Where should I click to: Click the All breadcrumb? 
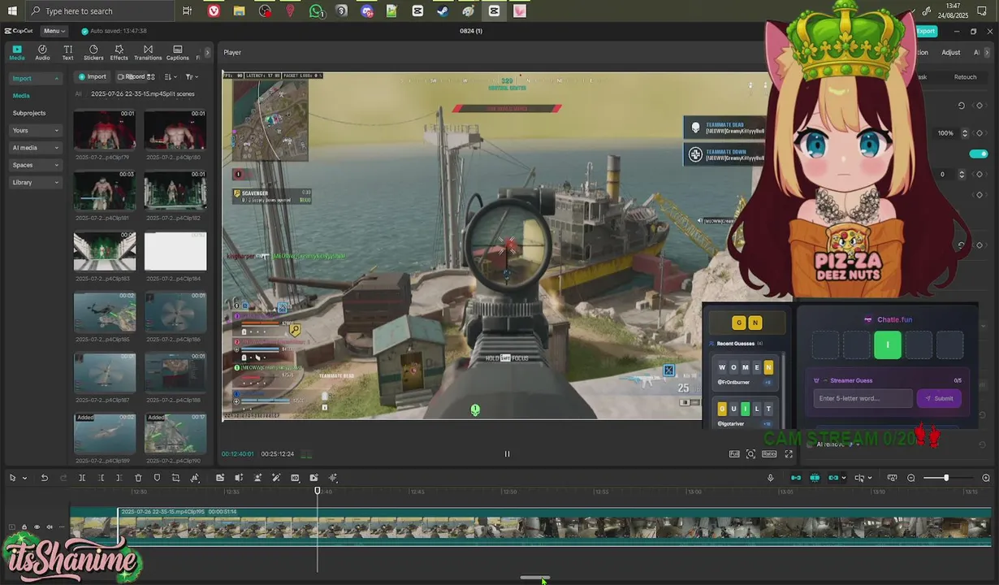tap(79, 93)
